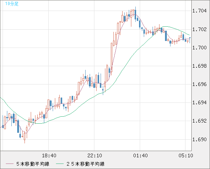Screen dimensions: 210x169
Task: Click the 05:10 time axis label
Action: tap(186, 155)
